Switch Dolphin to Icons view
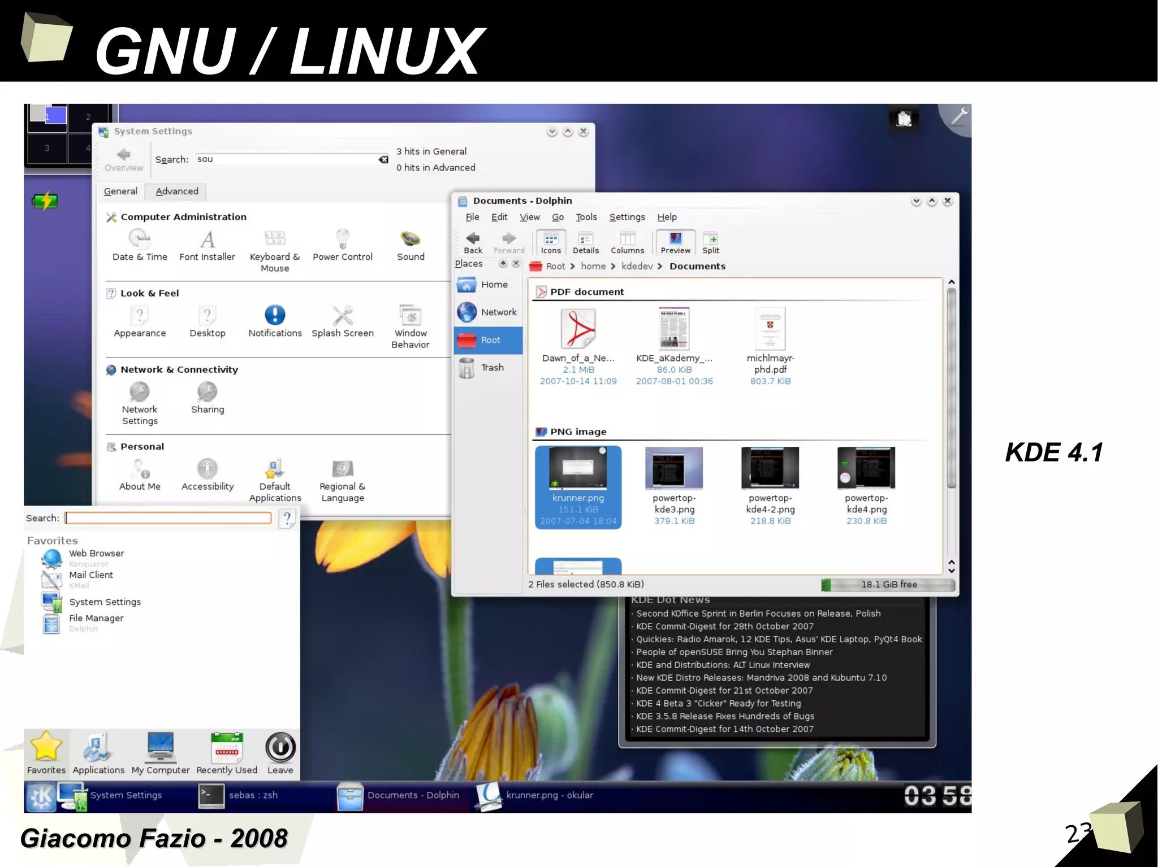Viewport: 1158px width, 867px height. [x=551, y=242]
